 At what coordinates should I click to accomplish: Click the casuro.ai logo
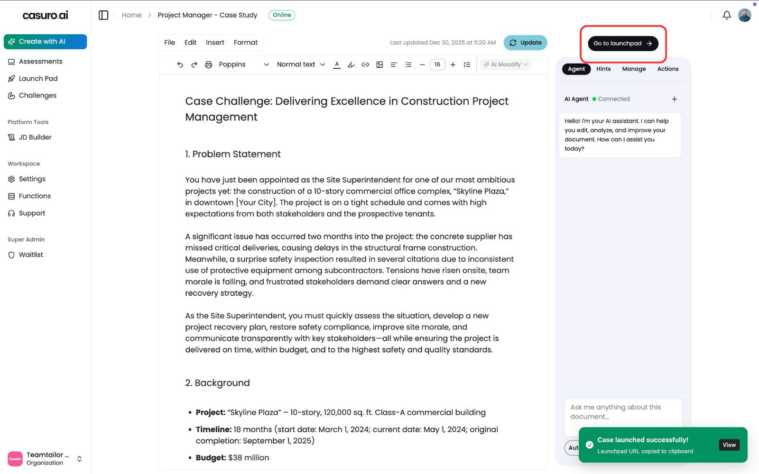(x=45, y=15)
